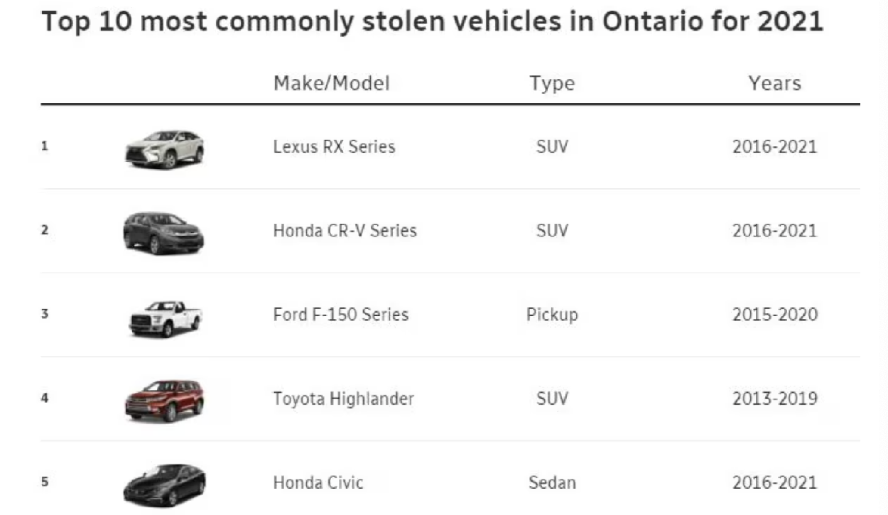
Task: Click the SUV type for Lexus row
Action: [552, 147]
